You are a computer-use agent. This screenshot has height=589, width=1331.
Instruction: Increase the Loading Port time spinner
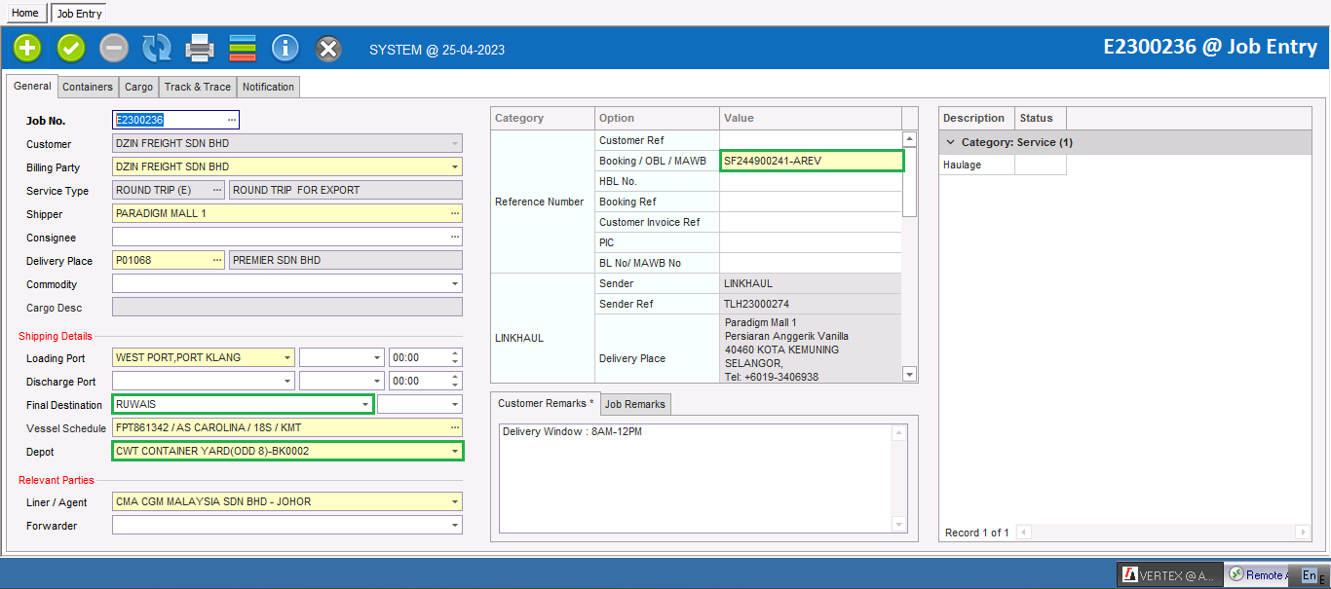(455, 352)
